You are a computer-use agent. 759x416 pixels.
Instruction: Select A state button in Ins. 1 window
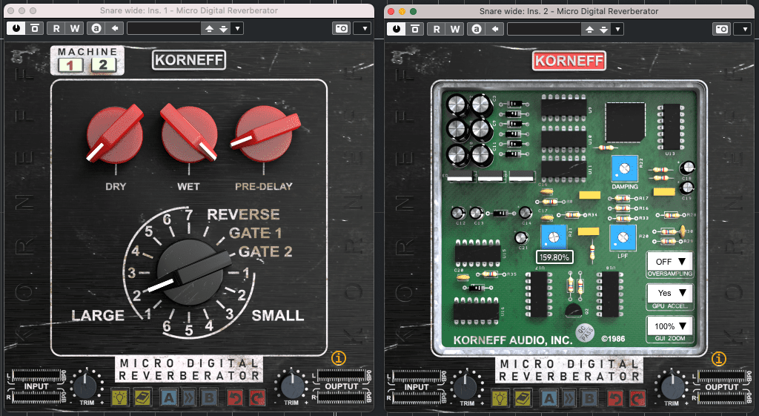(168, 397)
